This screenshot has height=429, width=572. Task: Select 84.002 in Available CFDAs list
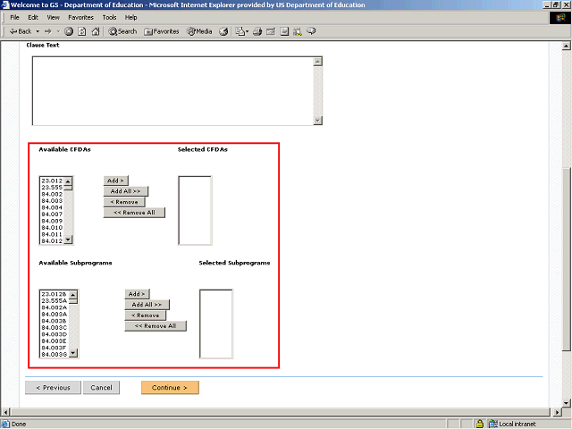(x=52, y=194)
